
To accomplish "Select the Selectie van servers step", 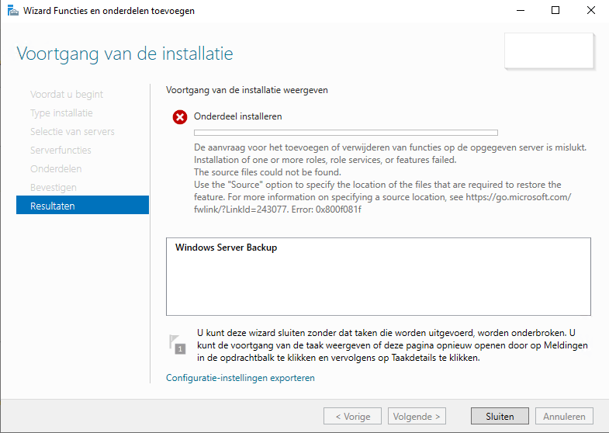I will [72, 132].
